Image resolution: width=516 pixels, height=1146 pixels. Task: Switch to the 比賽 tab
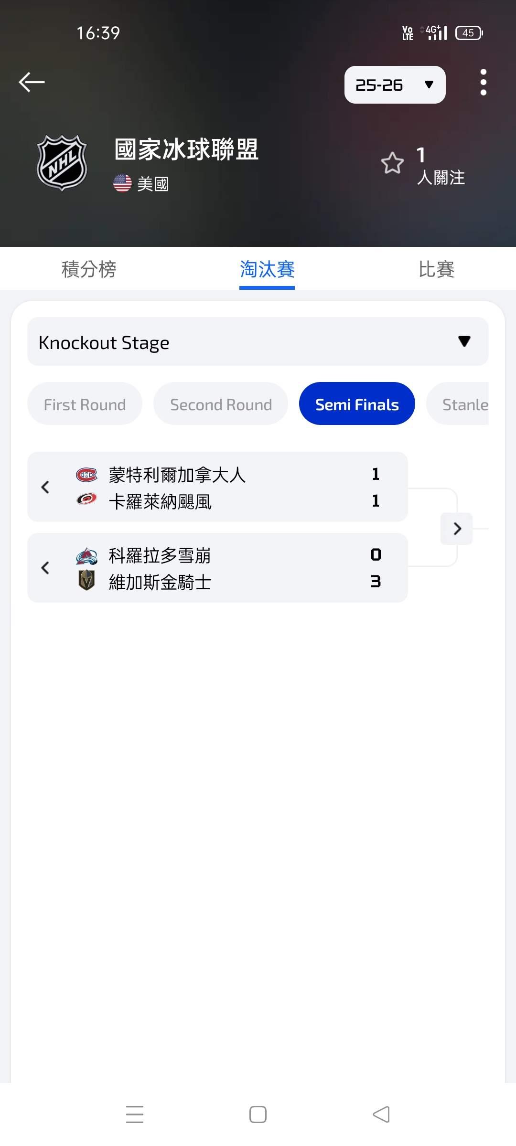pyautogui.click(x=436, y=269)
